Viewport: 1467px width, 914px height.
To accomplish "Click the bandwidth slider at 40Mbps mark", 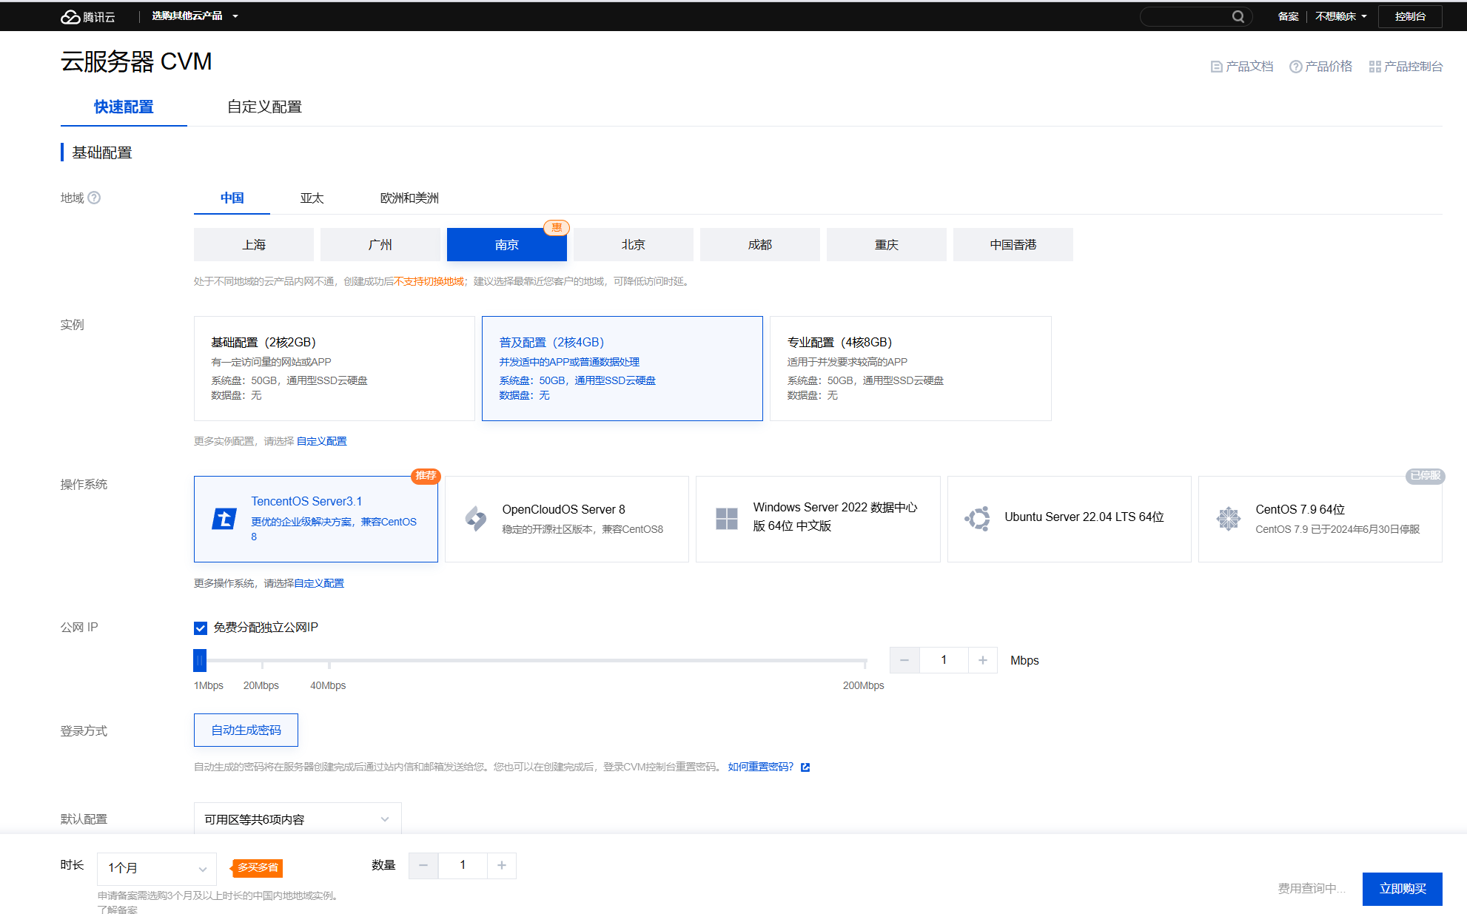I will pos(329,660).
